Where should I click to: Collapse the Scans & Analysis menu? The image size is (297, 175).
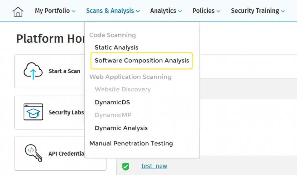(x=113, y=11)
